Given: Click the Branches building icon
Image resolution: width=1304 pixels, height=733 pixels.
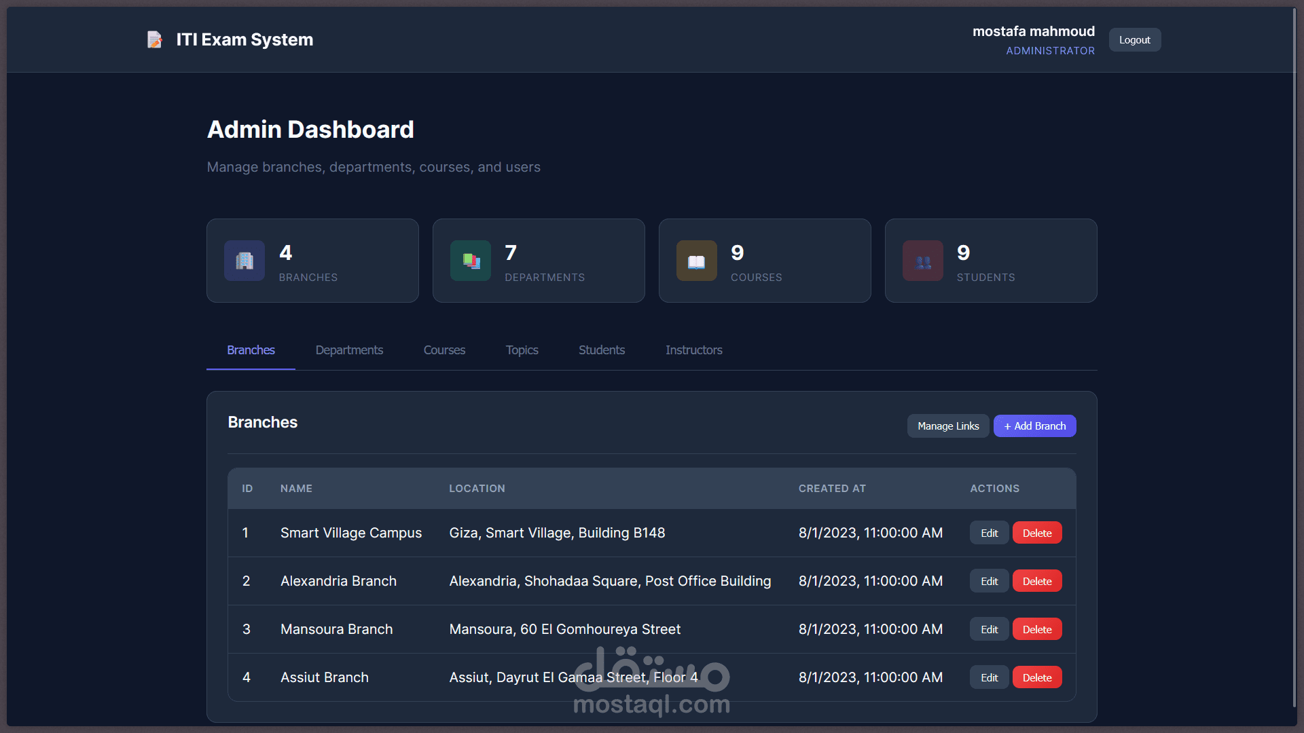Looking at the screenshot, I should click(x=244, y=261).
